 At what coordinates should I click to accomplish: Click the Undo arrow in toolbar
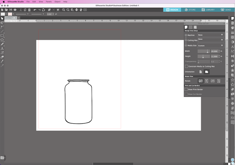pyautogui.click(x=35, y=10)
